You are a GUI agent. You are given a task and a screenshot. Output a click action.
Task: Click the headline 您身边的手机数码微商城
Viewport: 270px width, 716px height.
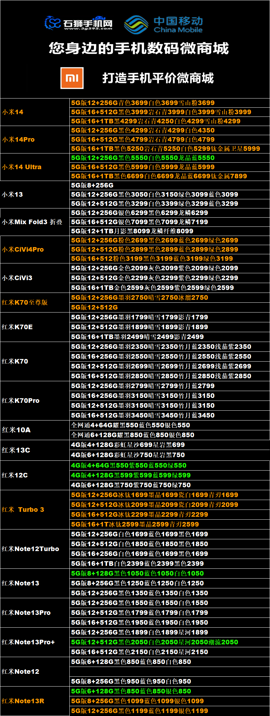pyautogui.click(x=139, y=48)
